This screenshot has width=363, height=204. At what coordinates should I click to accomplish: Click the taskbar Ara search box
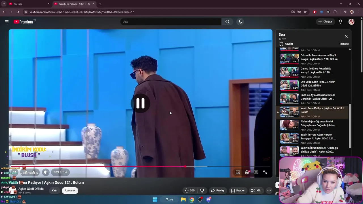170,199
